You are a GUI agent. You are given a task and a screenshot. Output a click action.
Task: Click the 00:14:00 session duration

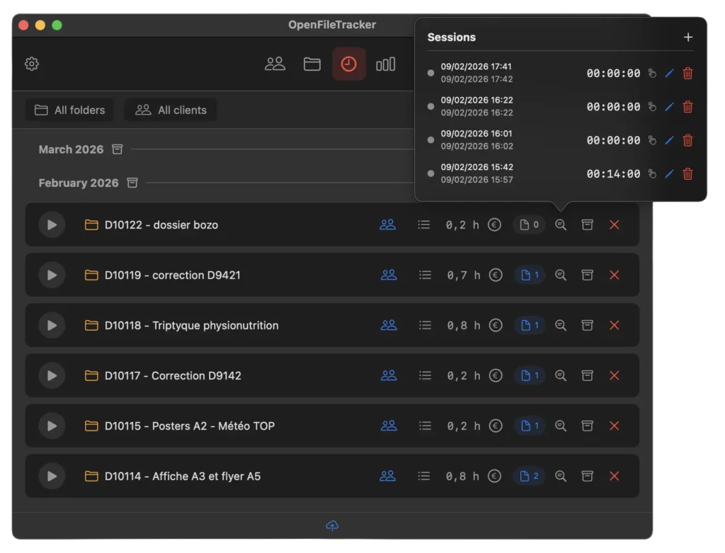click(613, 174)
